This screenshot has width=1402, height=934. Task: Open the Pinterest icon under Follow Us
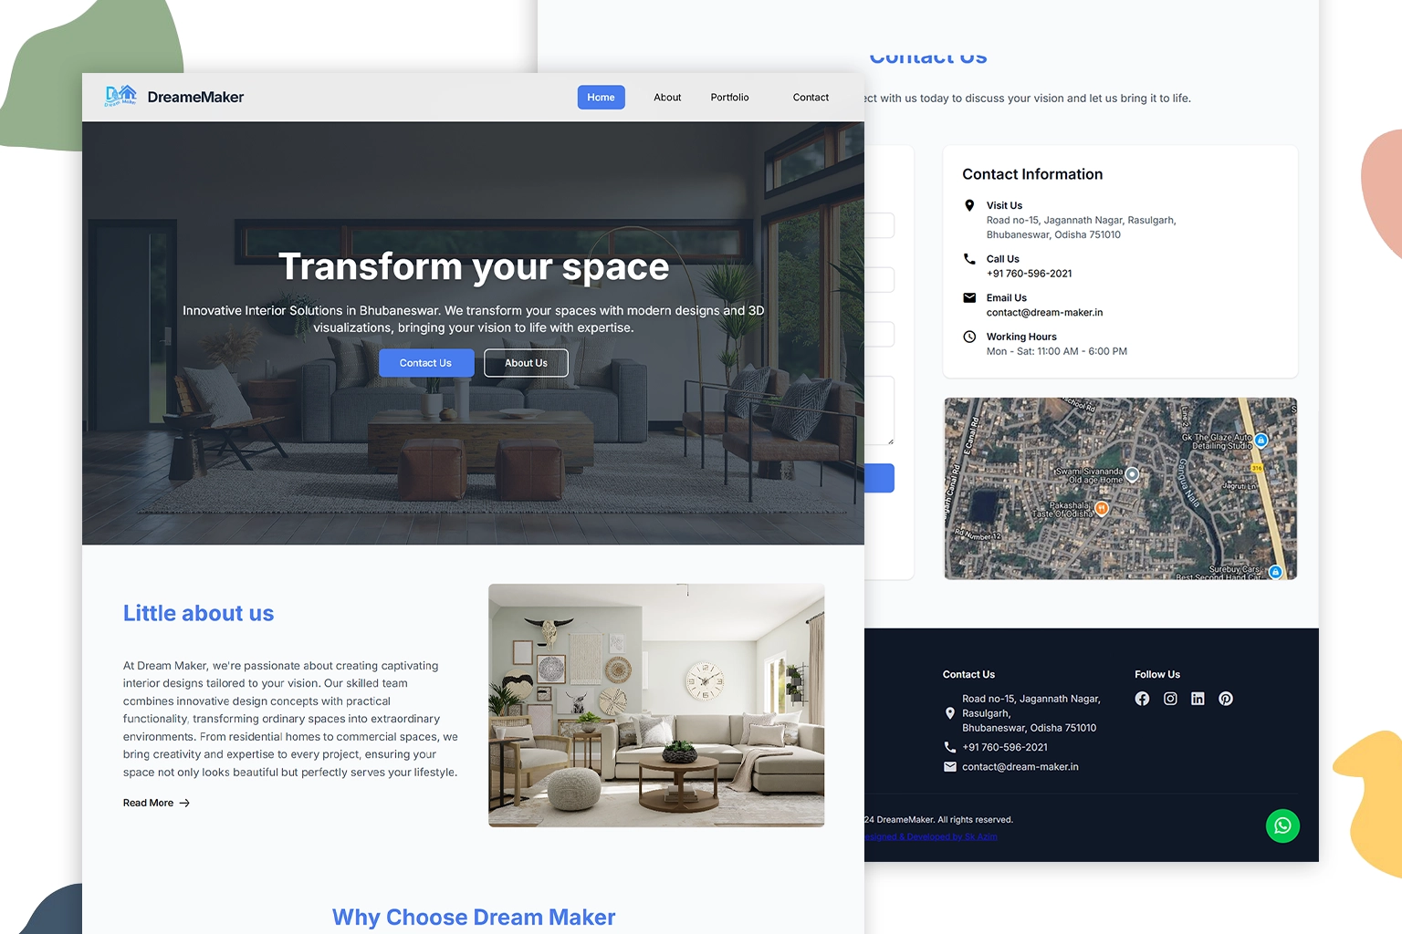coord(1226,699)
